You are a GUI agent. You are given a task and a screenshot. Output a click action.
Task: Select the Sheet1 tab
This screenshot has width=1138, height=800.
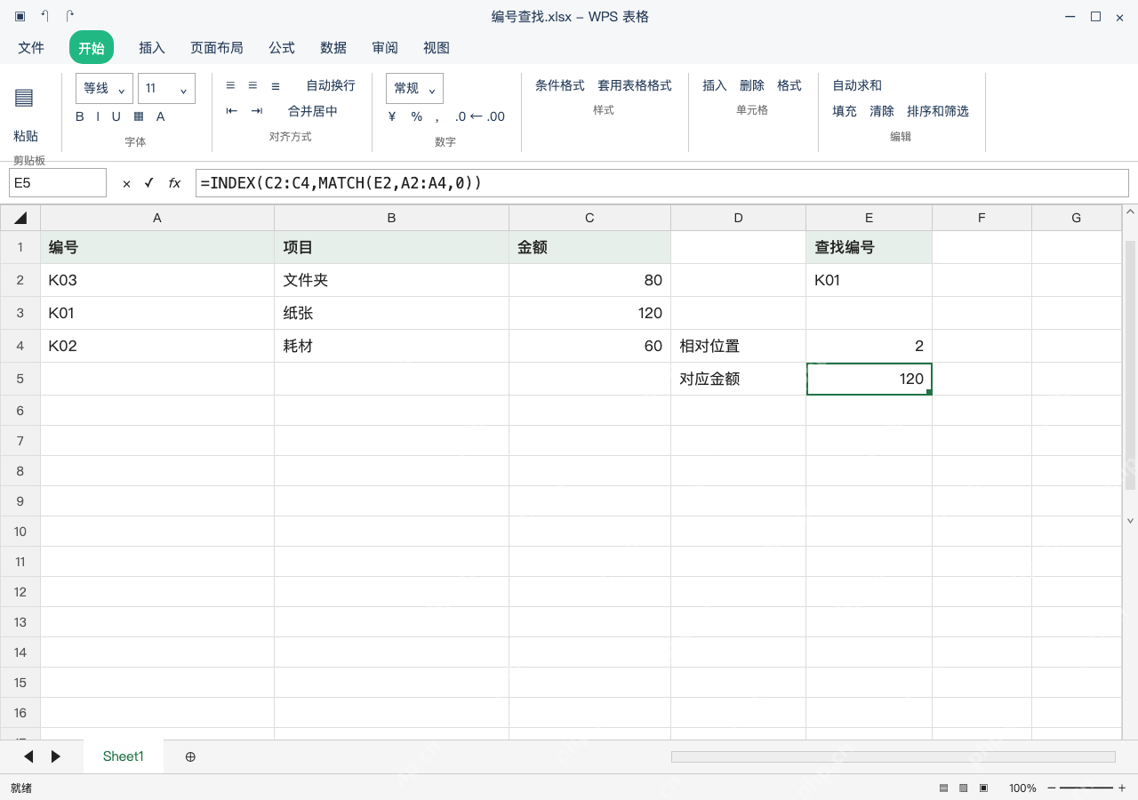[124, 756]
